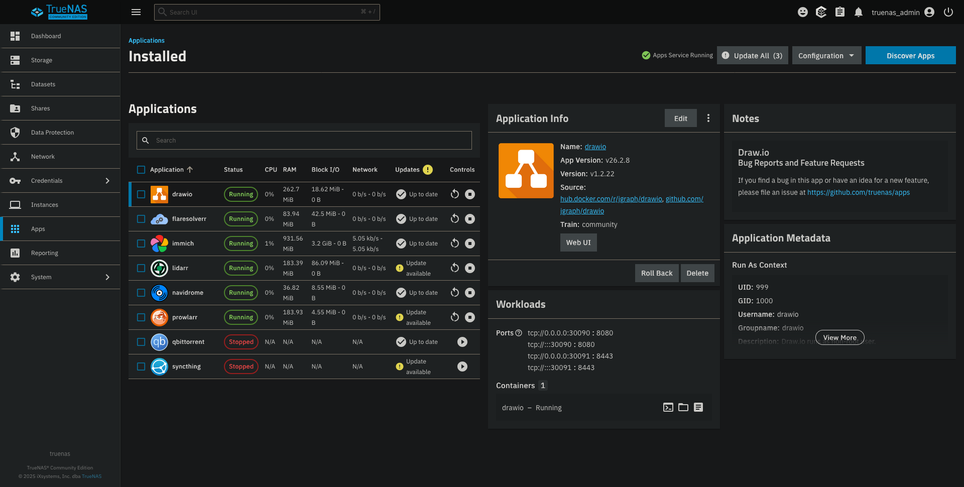
Task: Open Data Protection in sidebar
Action: (60, 133)
